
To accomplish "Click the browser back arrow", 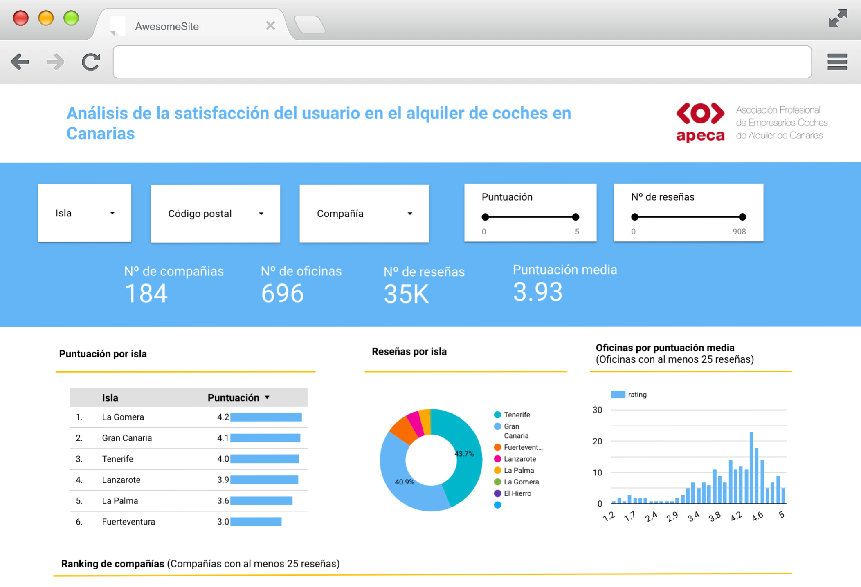I will pyautogui.click(x=20, y=62).
